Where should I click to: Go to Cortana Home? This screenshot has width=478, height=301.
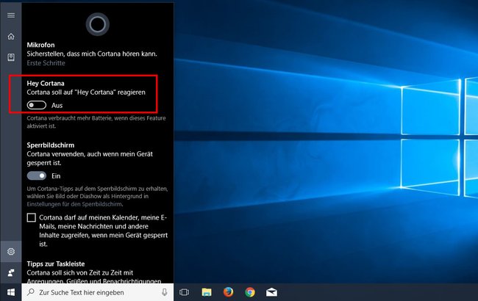pyautogui.click(x=11, y=37)
